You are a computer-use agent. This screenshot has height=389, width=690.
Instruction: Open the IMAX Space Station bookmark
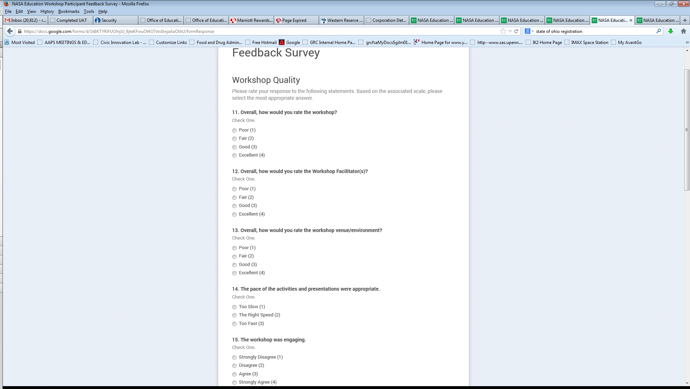pyautogui.click(x=589, y=42)
